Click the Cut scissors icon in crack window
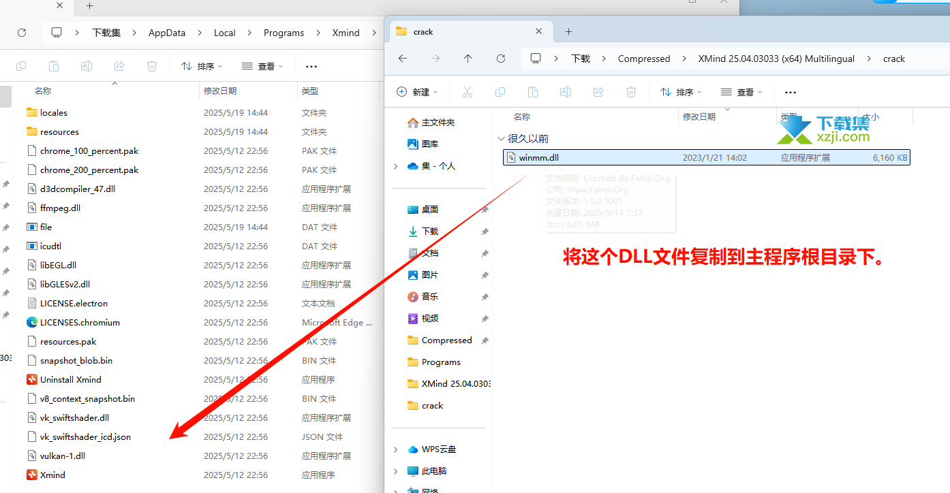 pyautogui.click(x=468, y=92)
